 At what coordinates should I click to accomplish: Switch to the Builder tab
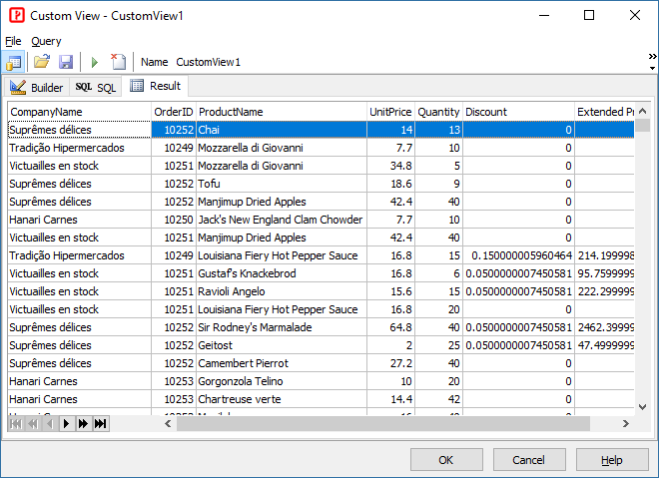[36, 88]
